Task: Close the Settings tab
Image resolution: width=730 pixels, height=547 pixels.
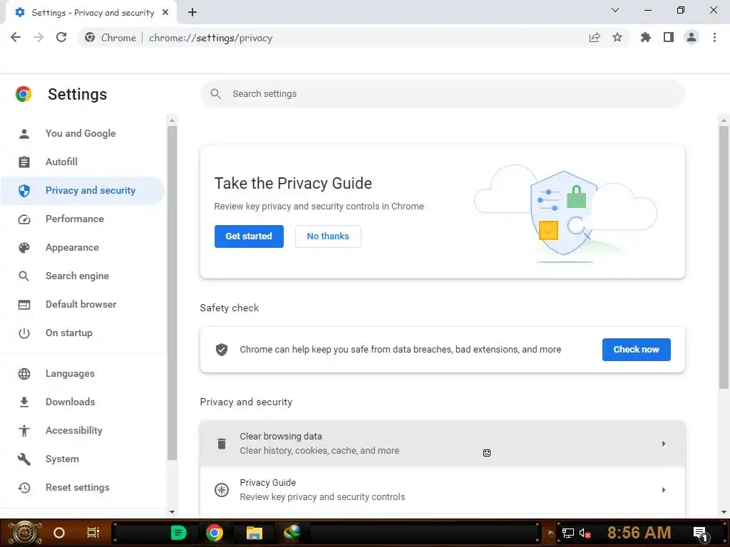Action: (165, 13)
